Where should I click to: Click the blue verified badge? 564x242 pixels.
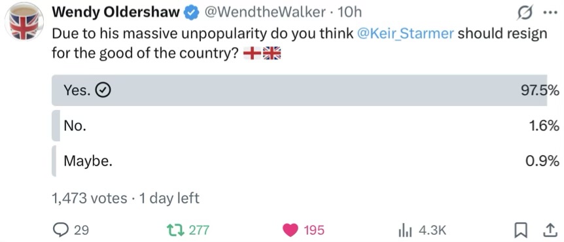[190, 12]
